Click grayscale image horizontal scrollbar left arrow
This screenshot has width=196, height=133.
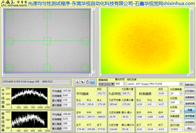(4, 75)
